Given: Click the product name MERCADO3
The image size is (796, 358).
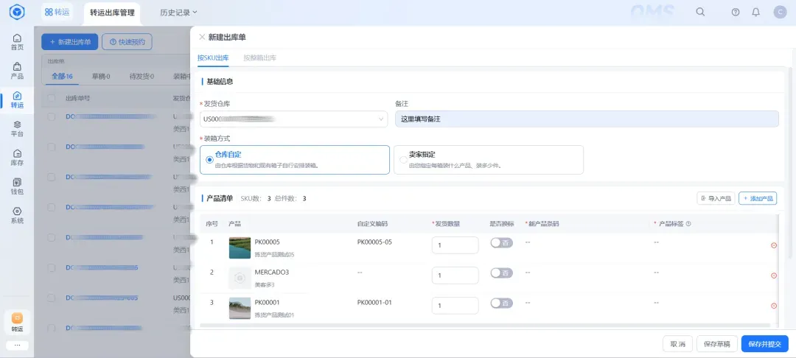Looking at the screenshot, I should click(x=271, y=273).
